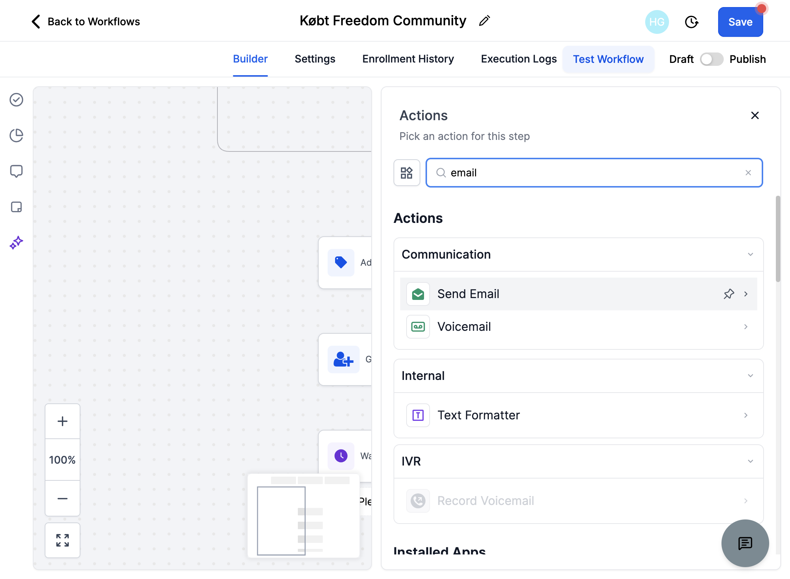Viewport: 790px width, 579px height.
Task: Click the Text Formatter T icon
Action: 418,415
